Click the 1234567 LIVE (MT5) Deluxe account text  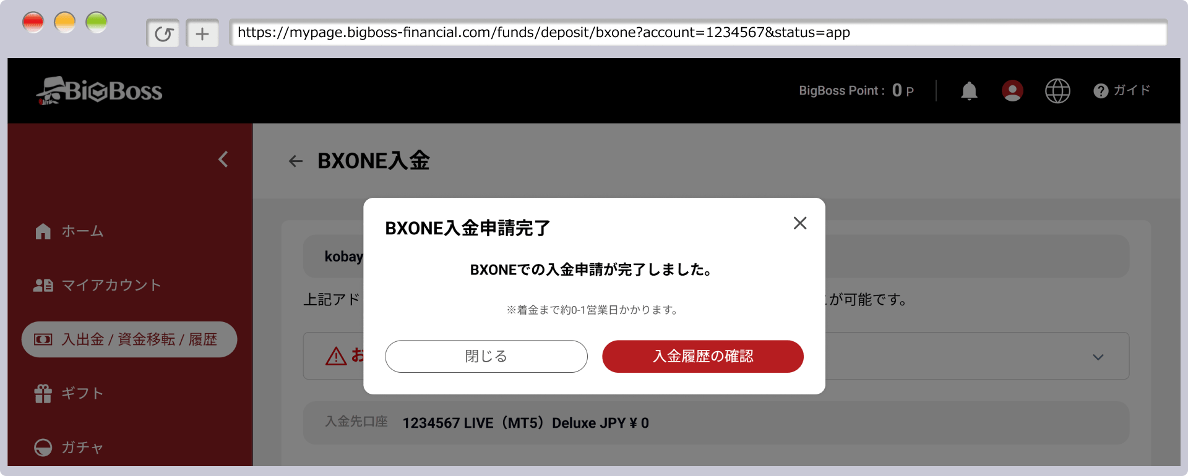[x=525, y=423]
